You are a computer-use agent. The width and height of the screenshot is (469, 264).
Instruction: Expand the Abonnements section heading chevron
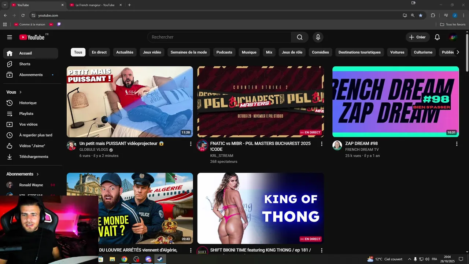(x=37, y=174)
